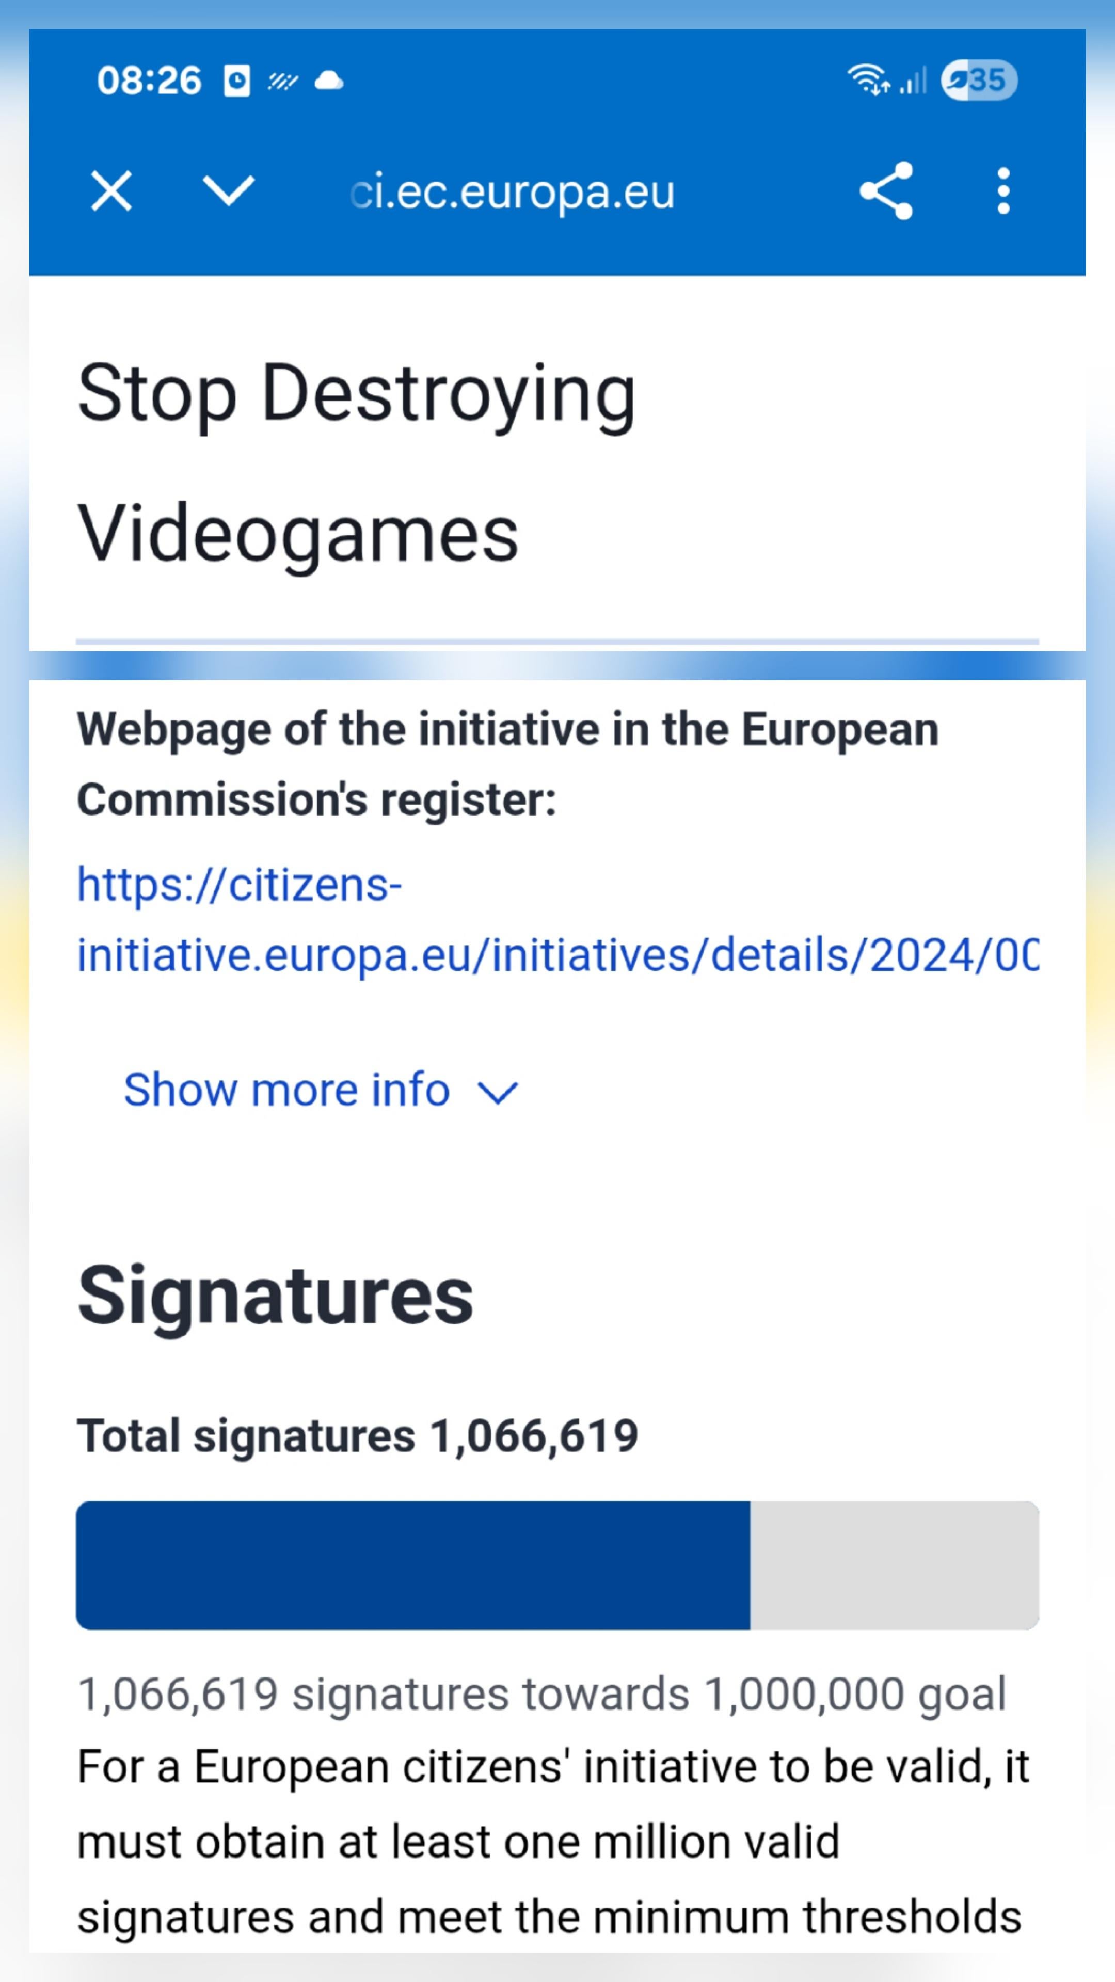Tap the downward chevron beside the close icon
This screenshot has width=1115, height=1982.
click(229, 190)
